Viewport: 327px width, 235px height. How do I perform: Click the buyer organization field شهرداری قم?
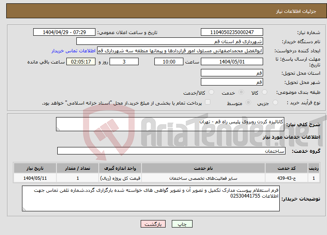tap(170, 42)
